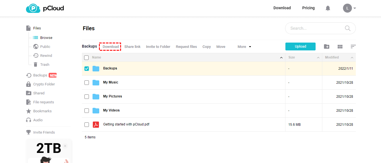Check the Getting started PDF checkbox
The width and height of the screenshot is (381, 163).
[87, 124]
